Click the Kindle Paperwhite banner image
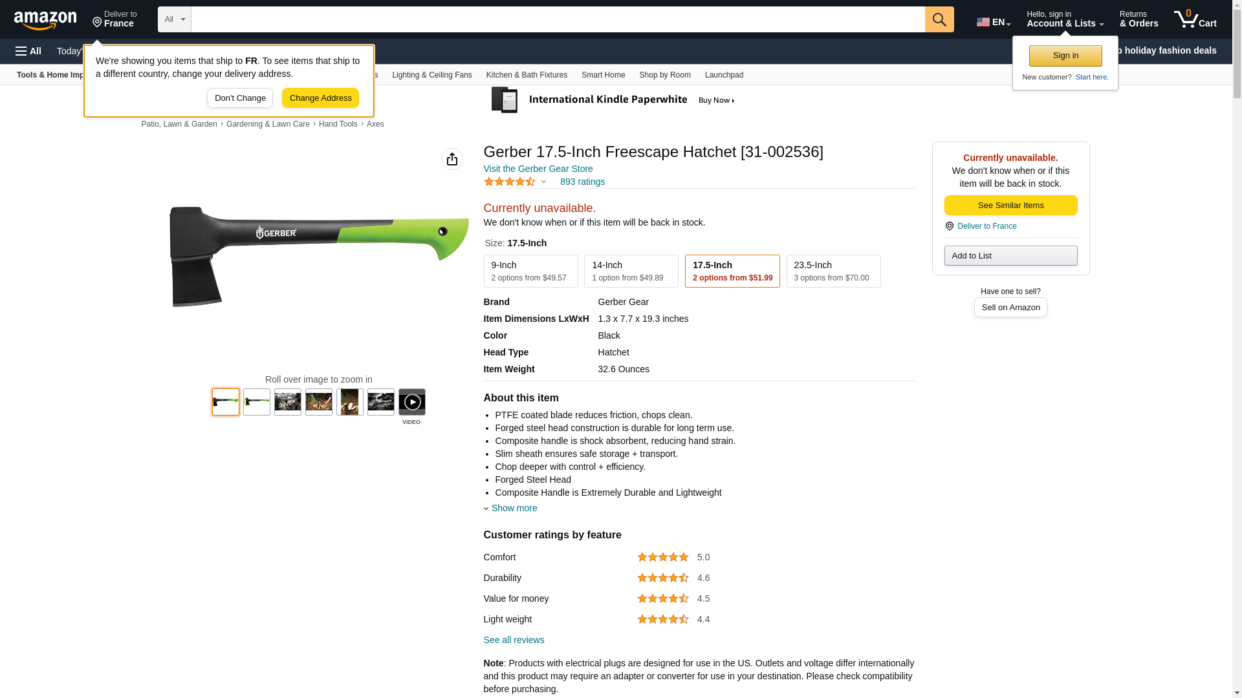Image resolution: width=1242 pixels, height=698 pixels. [613, 100]
